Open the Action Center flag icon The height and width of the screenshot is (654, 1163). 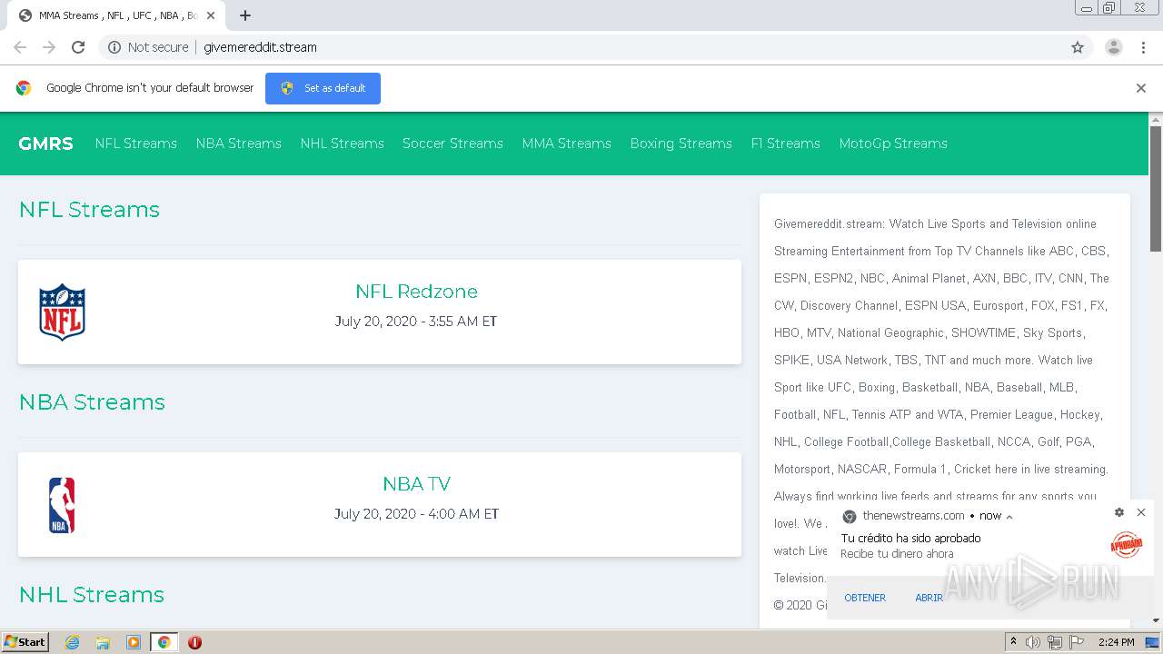pyautogui.click(x=1077, y=642)
